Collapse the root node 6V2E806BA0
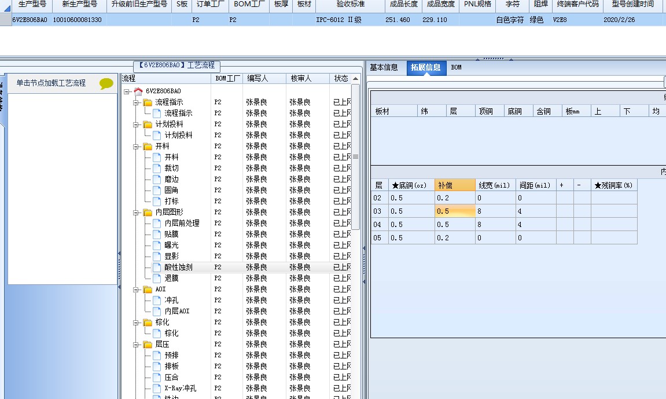This screenshot has height=399, width=666. 127,91
